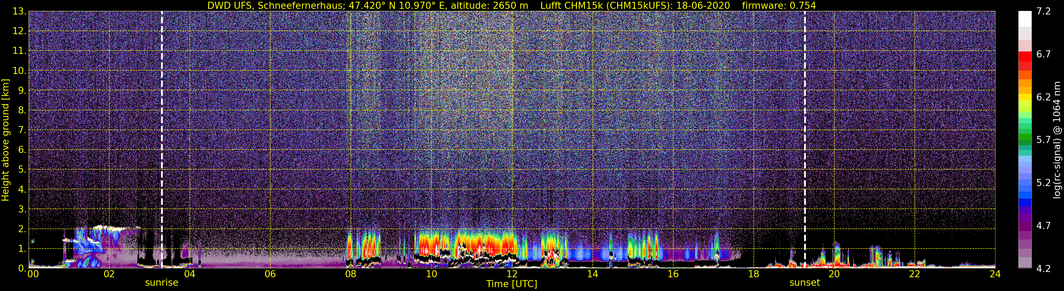Click the height axis tick '10.'

click(x=19, y=71)
